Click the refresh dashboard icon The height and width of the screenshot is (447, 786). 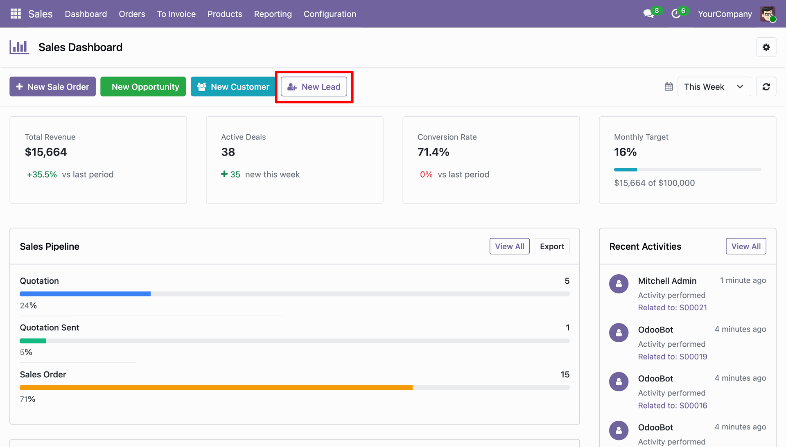point(766,86)
